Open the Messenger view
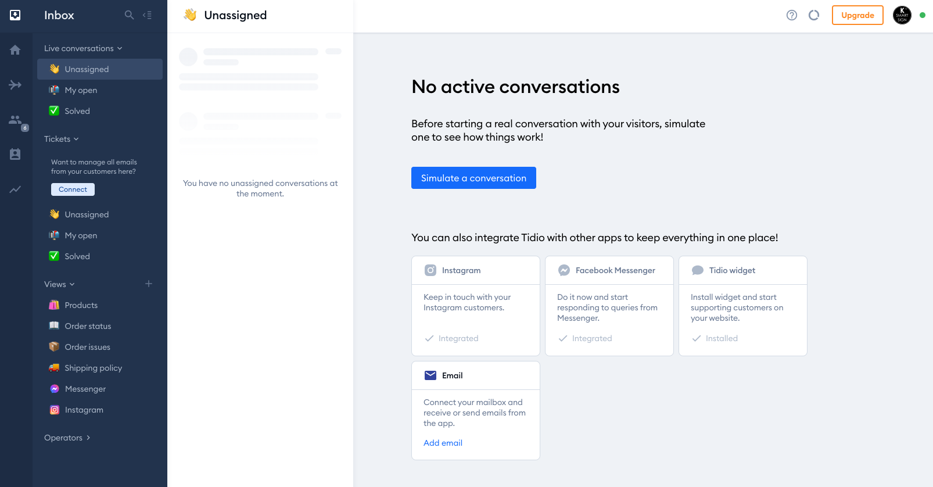933x487 pixels. tap(100, 389)
